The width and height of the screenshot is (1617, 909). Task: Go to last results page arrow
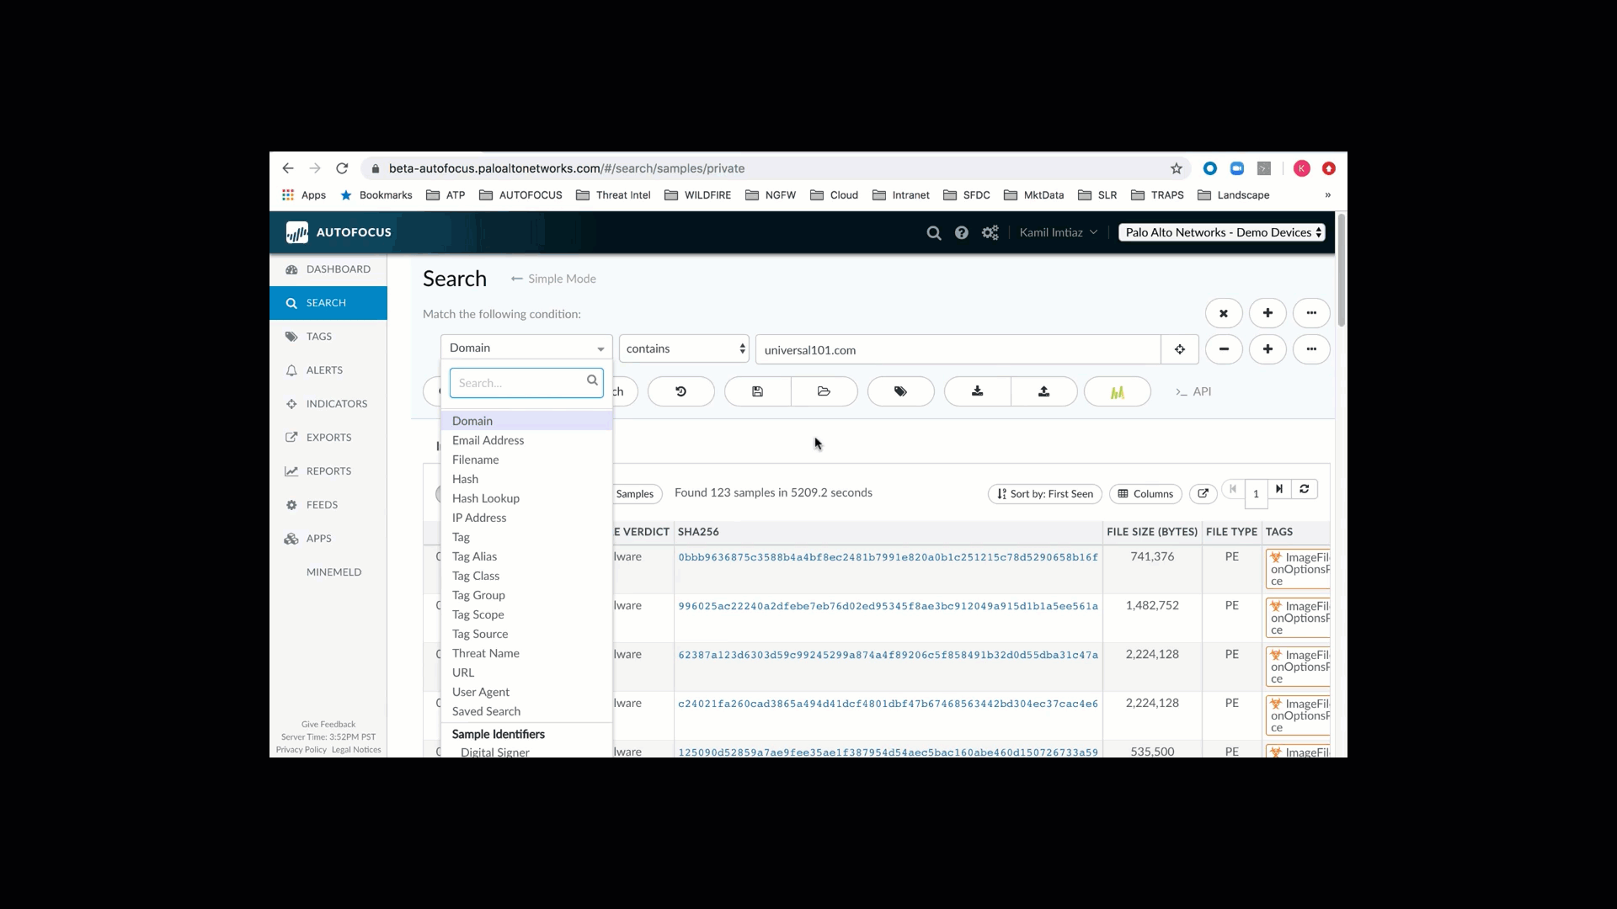point(1279,489)
